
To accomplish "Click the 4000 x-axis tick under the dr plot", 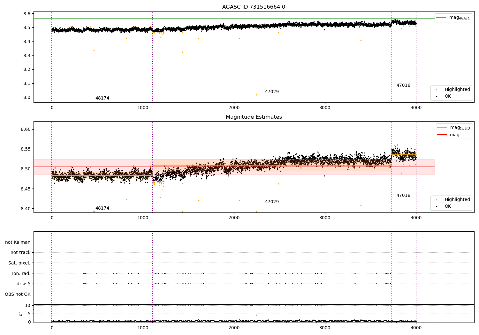I will pos(416,328).
